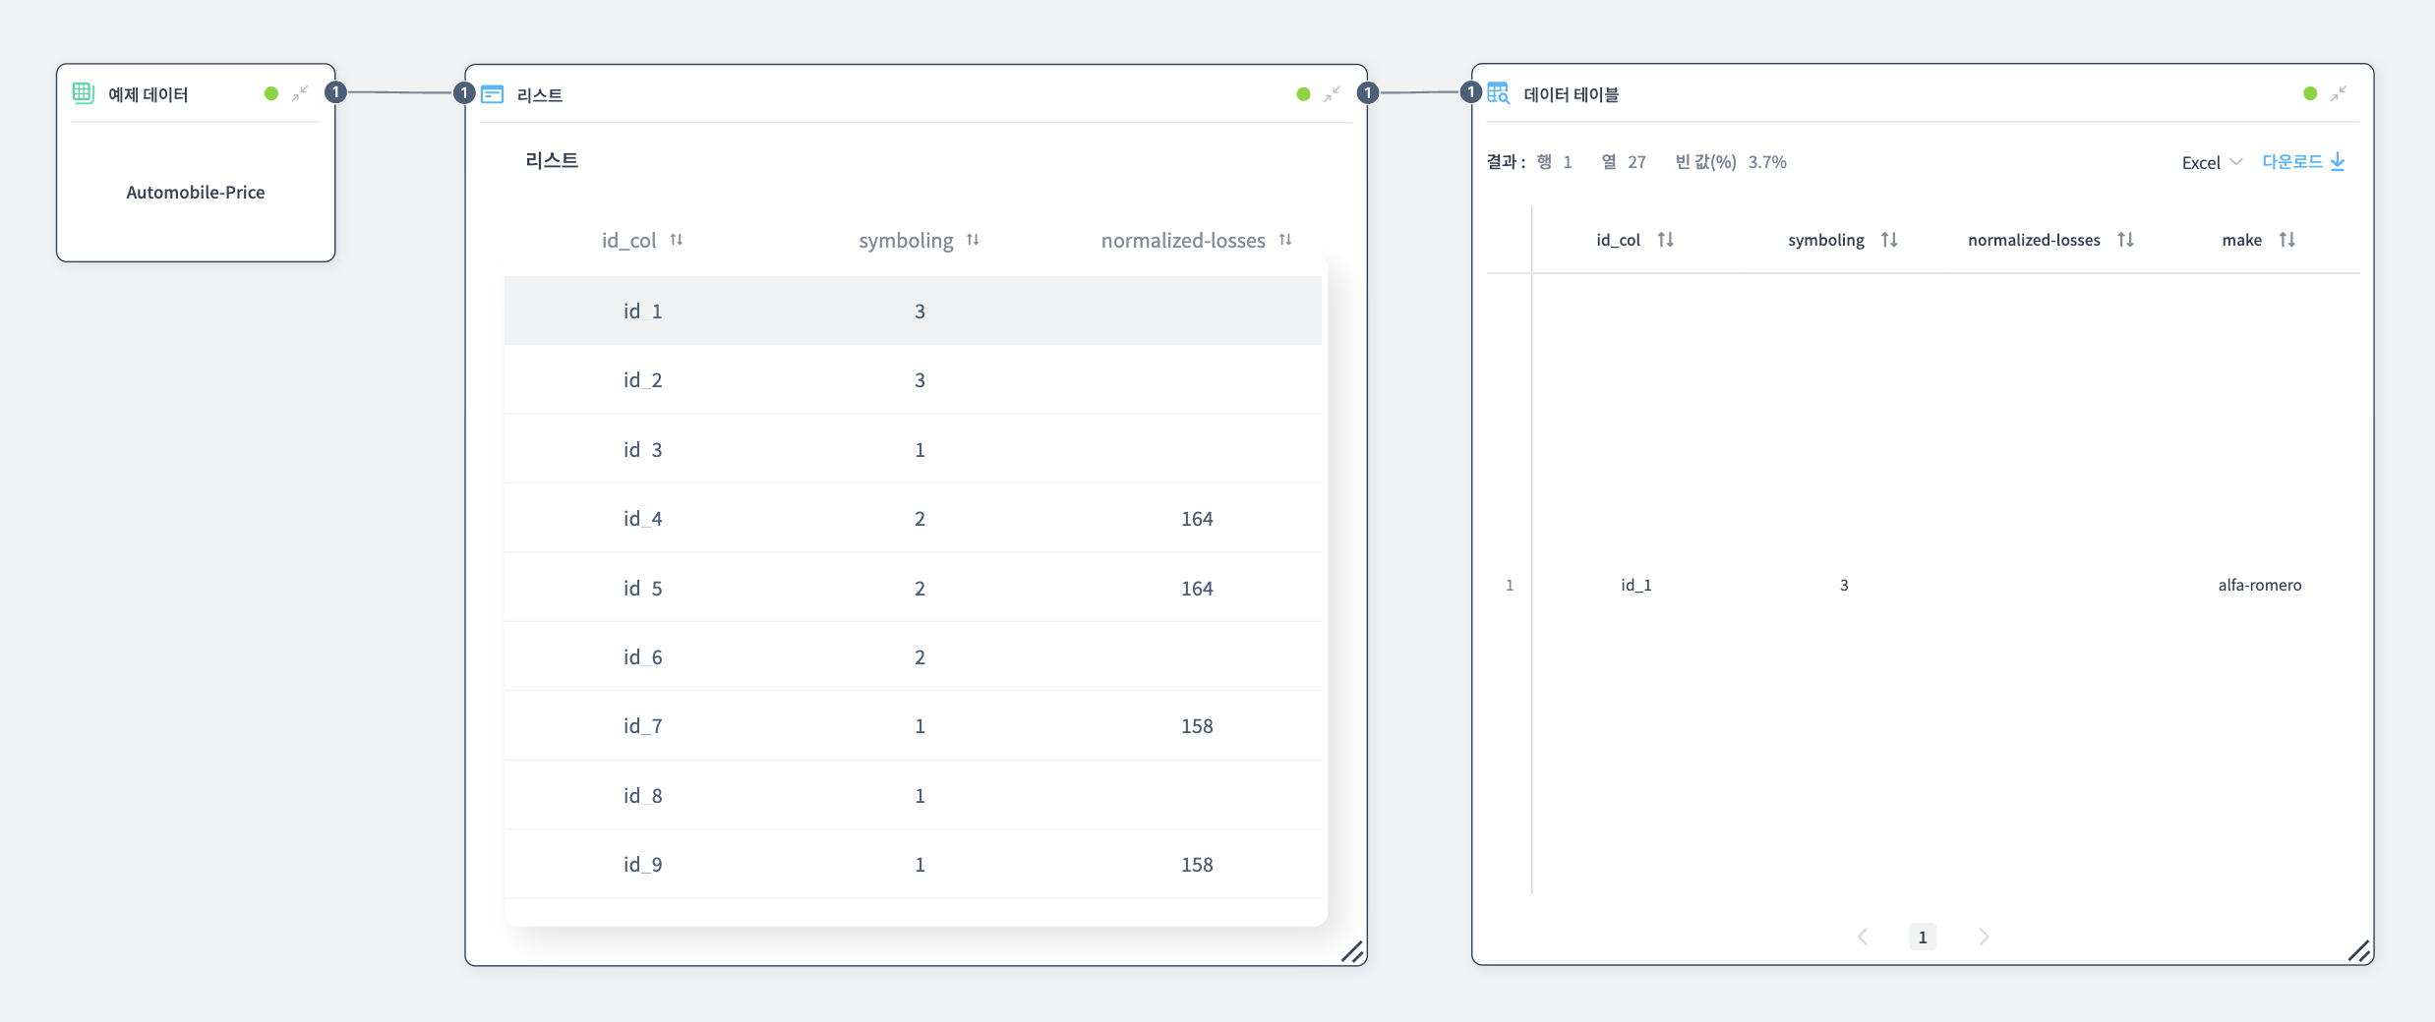Open the Excel format dropdown

tap(2211, 162)
